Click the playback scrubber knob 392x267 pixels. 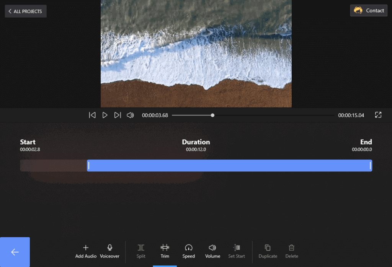[x=212, y=116]
